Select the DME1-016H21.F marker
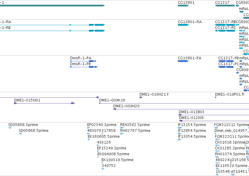Screen dimensions: 249x176 (x=141, y=97)
